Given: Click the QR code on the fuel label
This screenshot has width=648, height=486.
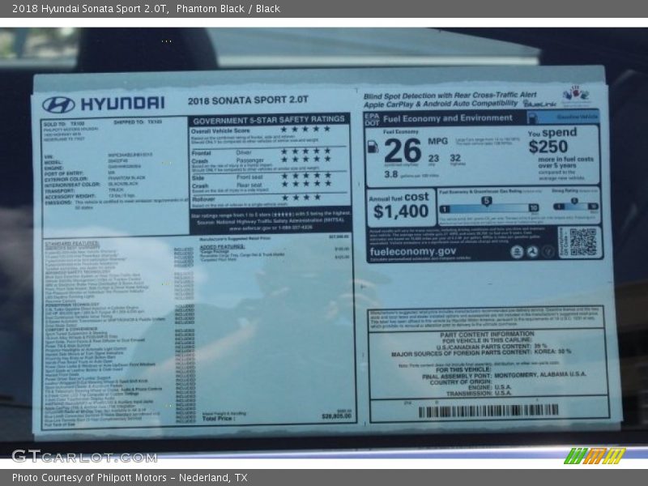Looking at the screenshot, I should click(x=582, y=241).
